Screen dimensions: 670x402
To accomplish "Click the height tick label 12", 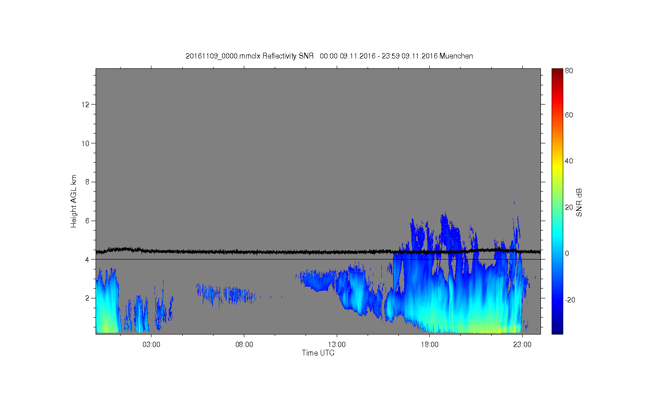I will 86,105.
